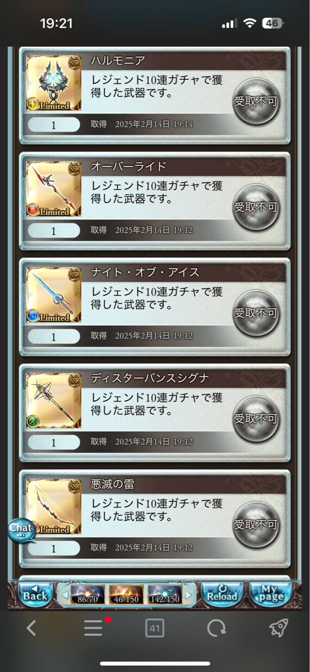Screen dimensions: 310x672
Task: Tap the オーバーライド spear icon
Action: click(54, 189)
